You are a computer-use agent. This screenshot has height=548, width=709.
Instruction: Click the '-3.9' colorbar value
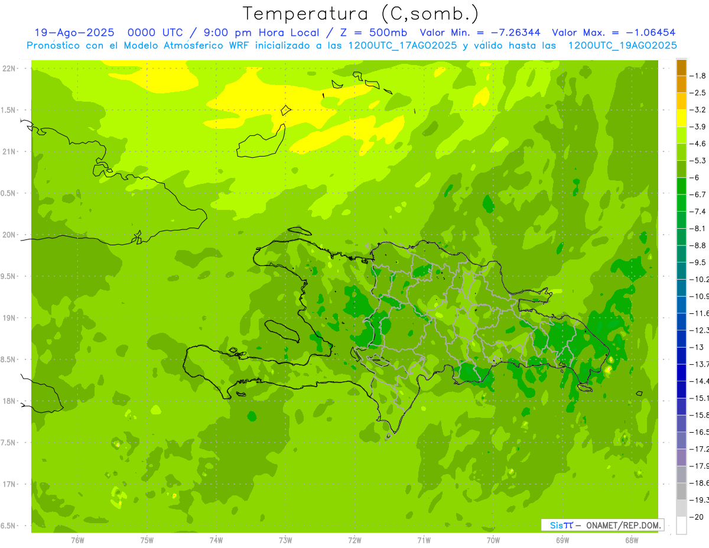[698, 127]
